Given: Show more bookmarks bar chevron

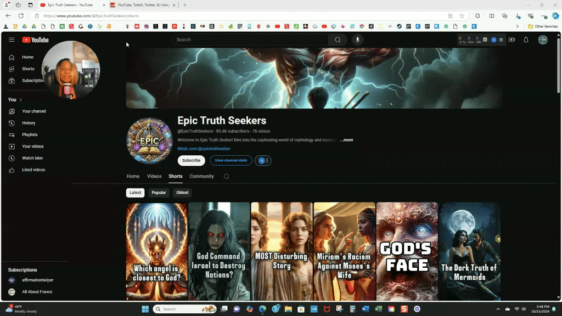Looking at the screenshot, I should 517,26.
